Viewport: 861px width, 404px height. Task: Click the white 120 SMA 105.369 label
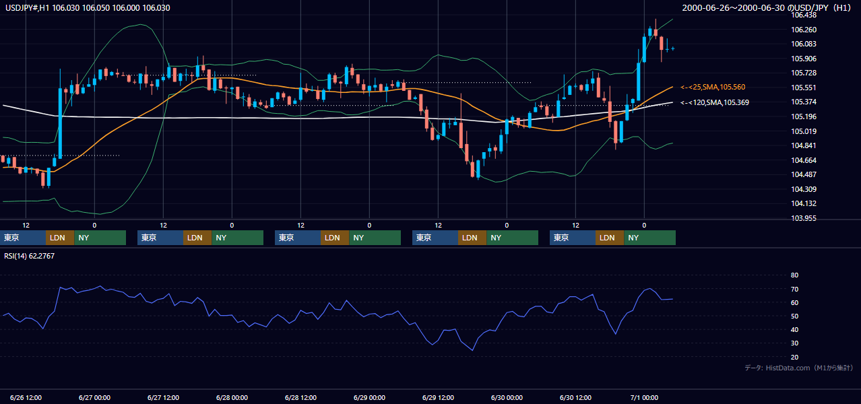pos(715,102)
